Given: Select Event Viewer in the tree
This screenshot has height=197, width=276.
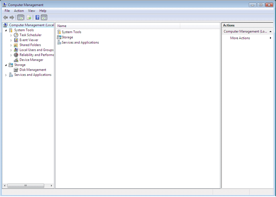Looking at the screenshot, I should (29, 40).
